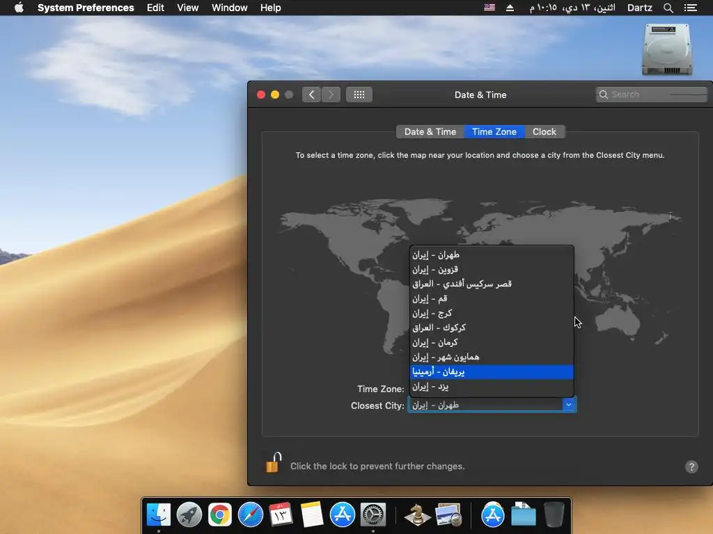The height and width of the screenshot is (534, 713).
Task: Open the System Preferences menu
Action: click(x=86, y=8)
